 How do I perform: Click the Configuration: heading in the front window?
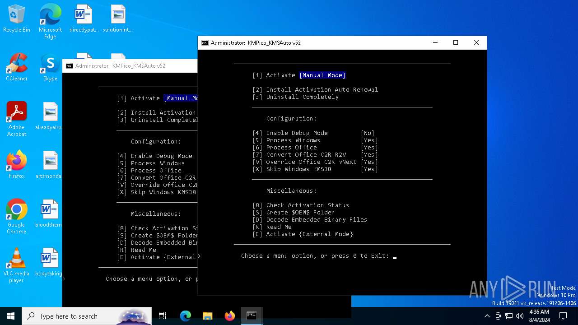(291, 119)
